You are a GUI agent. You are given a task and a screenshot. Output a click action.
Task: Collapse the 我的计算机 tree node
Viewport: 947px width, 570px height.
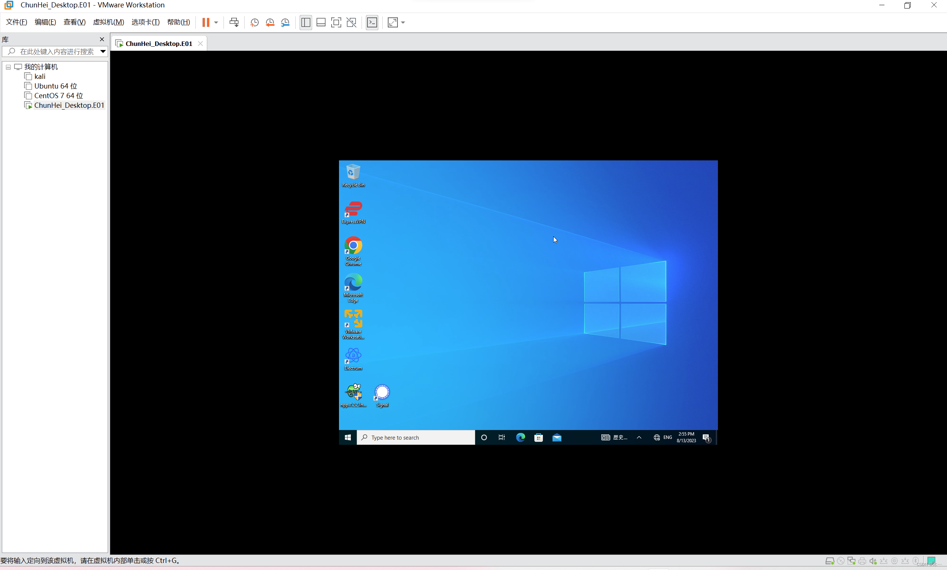click(8, 67)
